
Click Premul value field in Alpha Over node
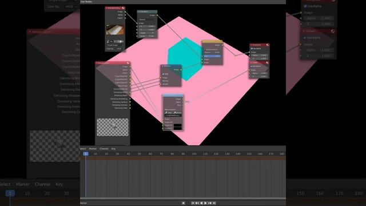coord(212,53)
